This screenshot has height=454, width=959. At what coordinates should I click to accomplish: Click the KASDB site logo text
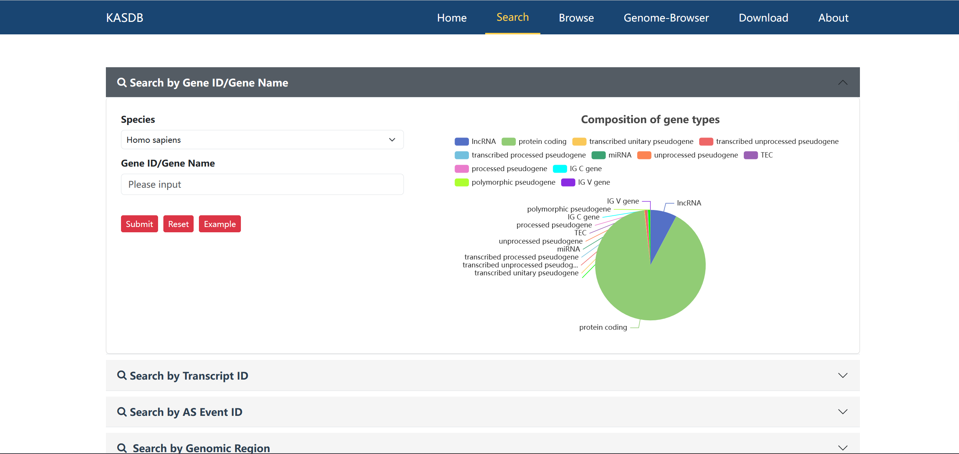[124, 18]
